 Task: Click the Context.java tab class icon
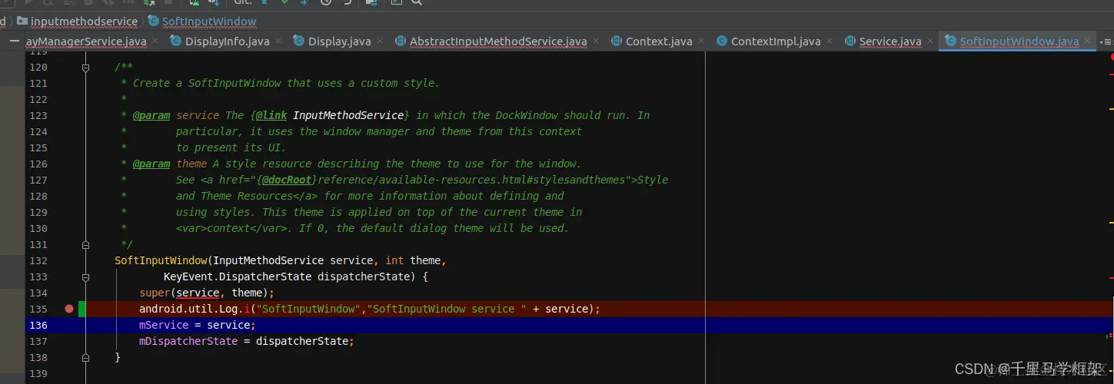pyautogui.click(x=617, y=41)
